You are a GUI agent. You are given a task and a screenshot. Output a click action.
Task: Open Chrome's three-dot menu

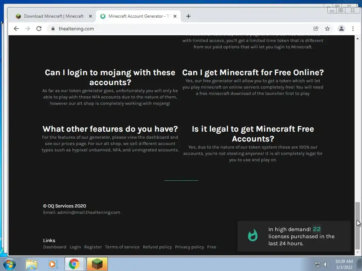353,29
